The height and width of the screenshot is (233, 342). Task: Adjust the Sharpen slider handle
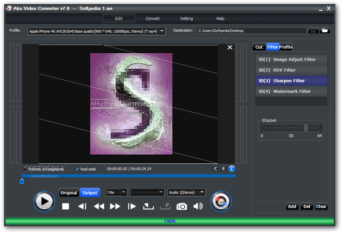(x=306, y=128)
